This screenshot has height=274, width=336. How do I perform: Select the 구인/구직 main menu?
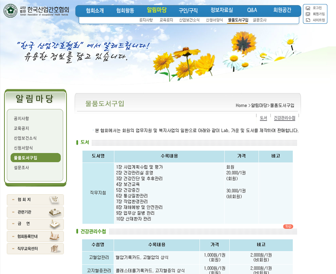[188, 10]
